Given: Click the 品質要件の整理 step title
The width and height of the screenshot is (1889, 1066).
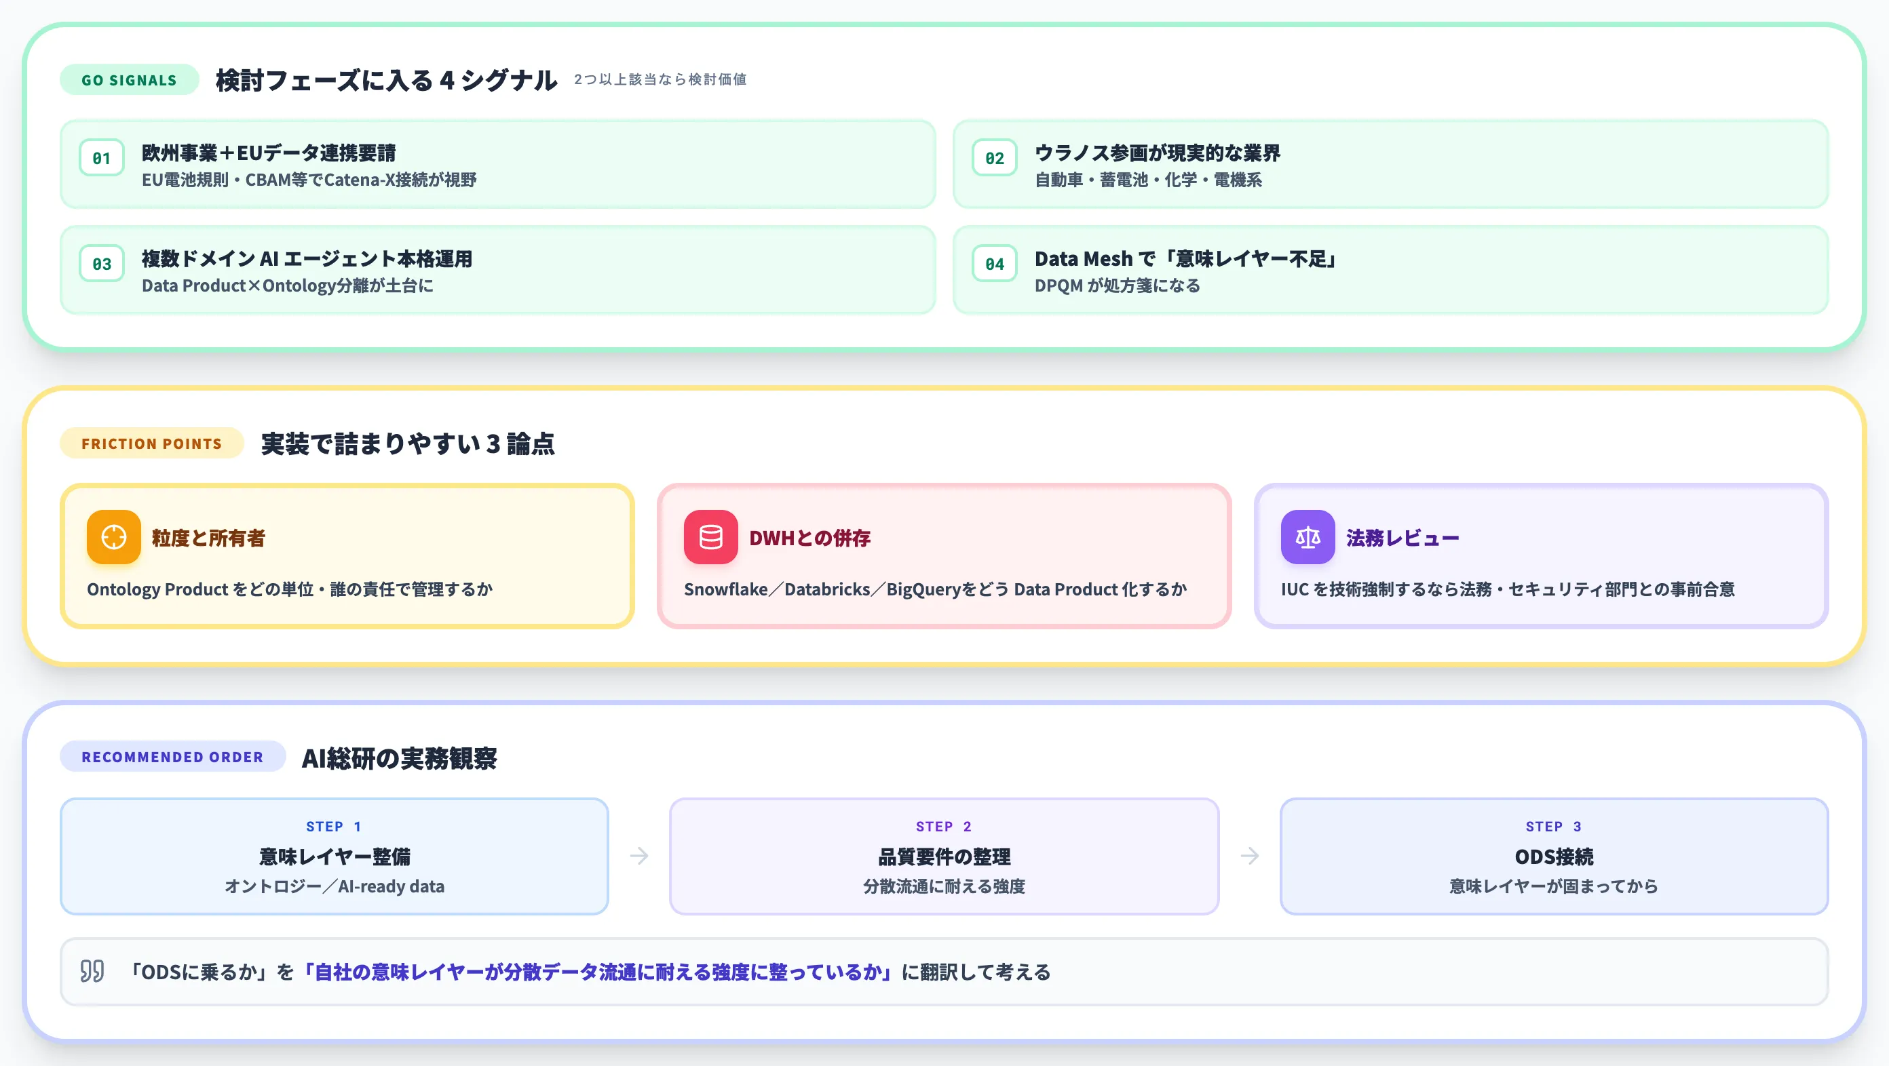Looking at the screenshot, I should pyautogui.click(x=944, y=856).
